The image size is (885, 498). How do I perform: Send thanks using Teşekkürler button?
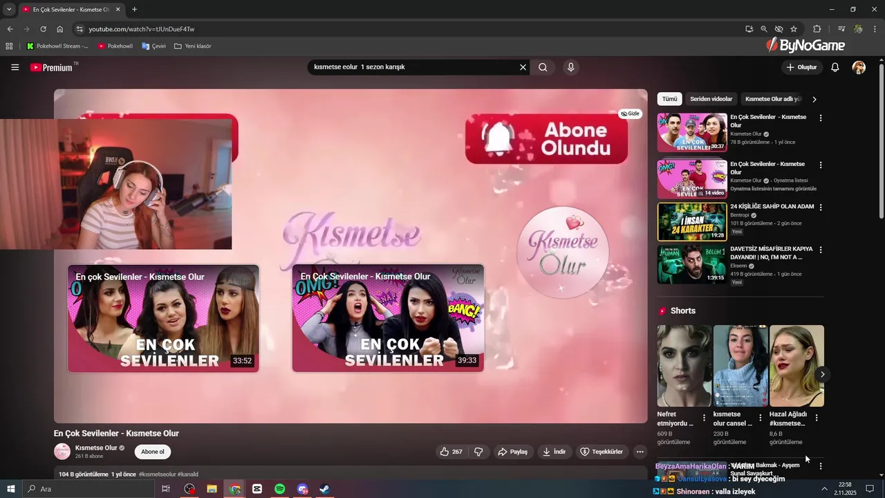click(x=602, y=452)
